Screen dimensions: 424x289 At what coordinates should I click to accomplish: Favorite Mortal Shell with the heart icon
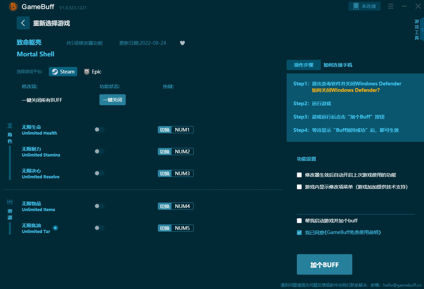(x=182, y=43)
